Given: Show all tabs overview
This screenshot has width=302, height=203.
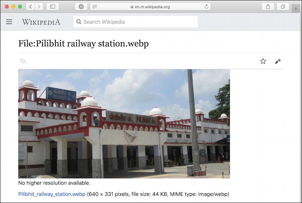Looking at the screenshot, I should [x=283, y=7].
